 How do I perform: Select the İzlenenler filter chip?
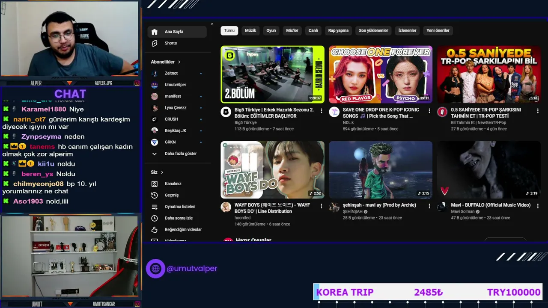point(407,30)
